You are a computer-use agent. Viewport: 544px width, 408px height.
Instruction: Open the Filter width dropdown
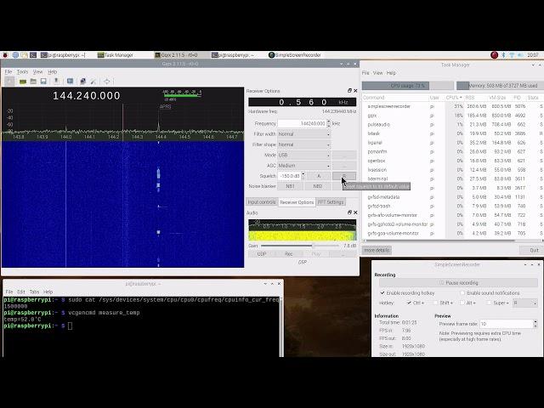304,134
